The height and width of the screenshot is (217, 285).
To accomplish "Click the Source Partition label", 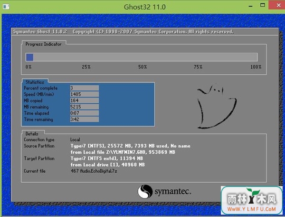I will [39, 146].
